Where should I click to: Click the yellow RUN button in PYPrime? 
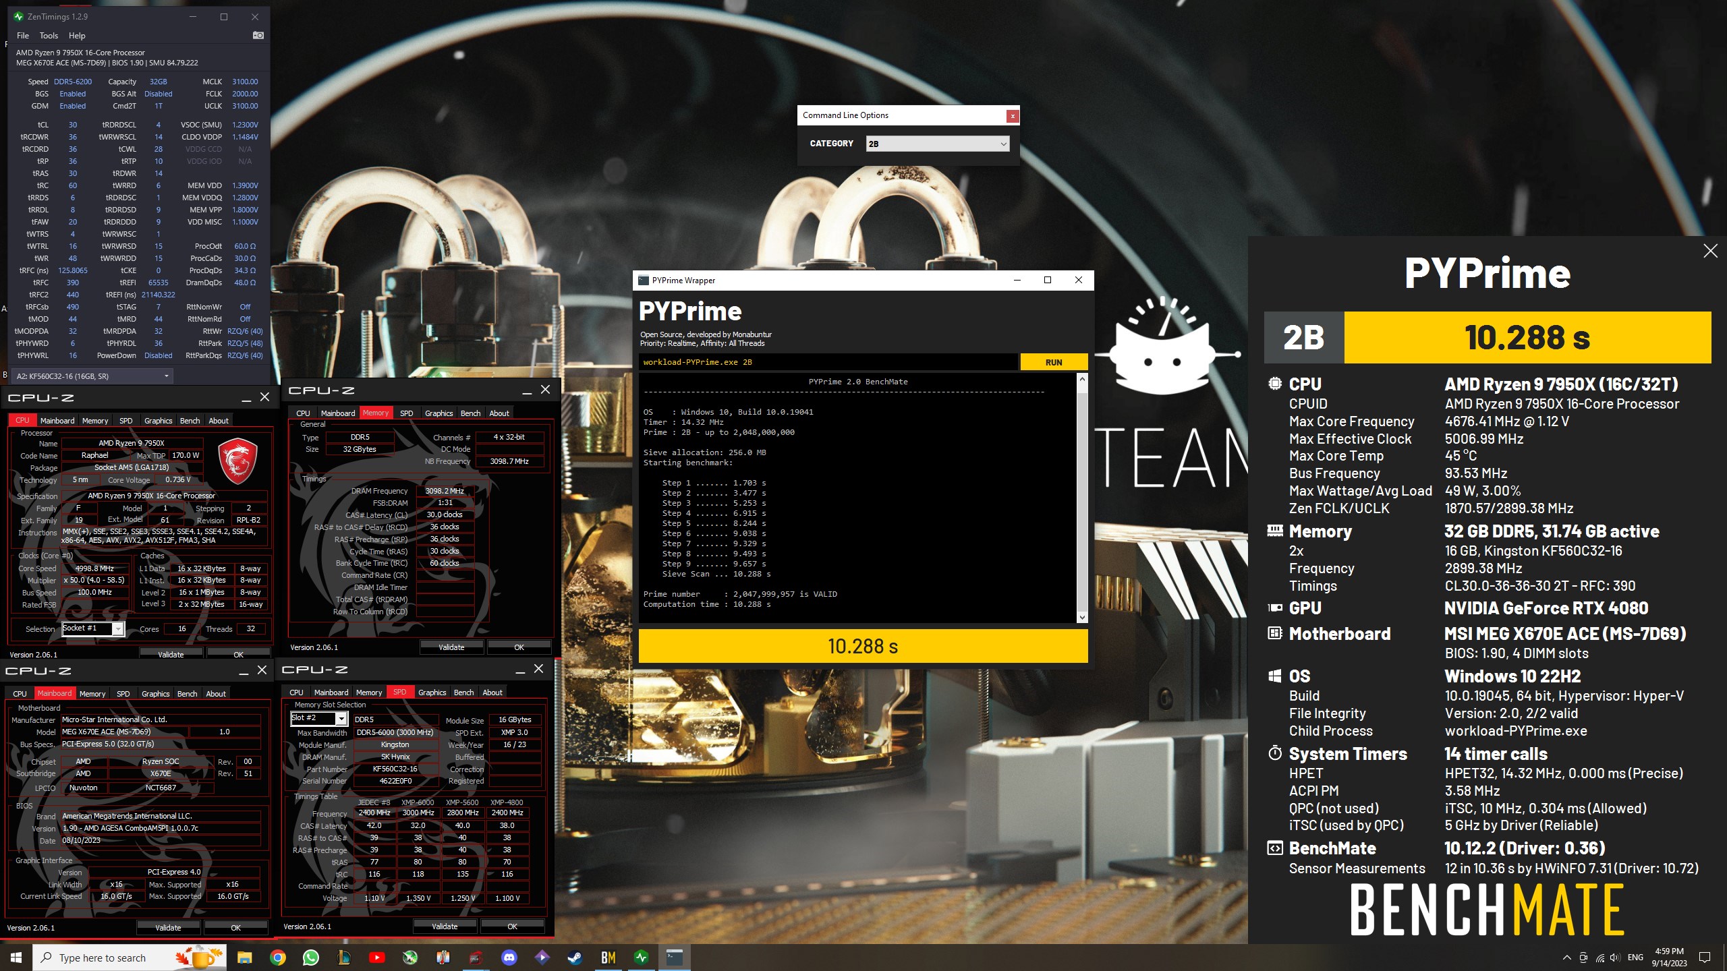pyautogui.click(x=1054, y=362)
